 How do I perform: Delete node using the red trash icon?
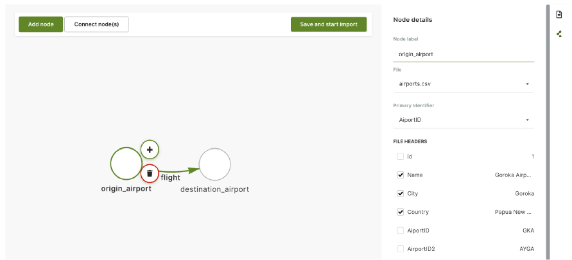(150, 173)
